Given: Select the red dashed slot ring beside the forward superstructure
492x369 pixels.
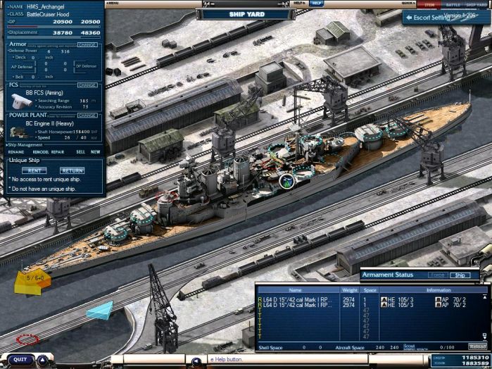Looking at the screenshot, I should pyautogui.click(x=166, y=196).
